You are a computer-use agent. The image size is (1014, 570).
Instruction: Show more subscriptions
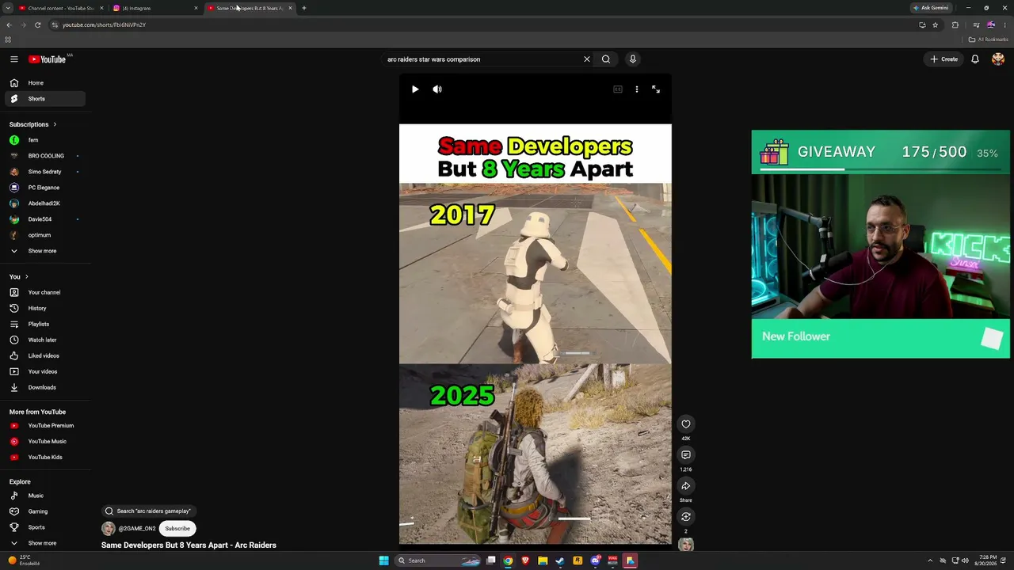(45, 251)
